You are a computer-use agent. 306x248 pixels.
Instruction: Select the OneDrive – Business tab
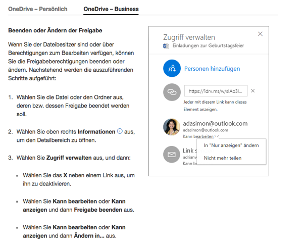click(111, 9)
